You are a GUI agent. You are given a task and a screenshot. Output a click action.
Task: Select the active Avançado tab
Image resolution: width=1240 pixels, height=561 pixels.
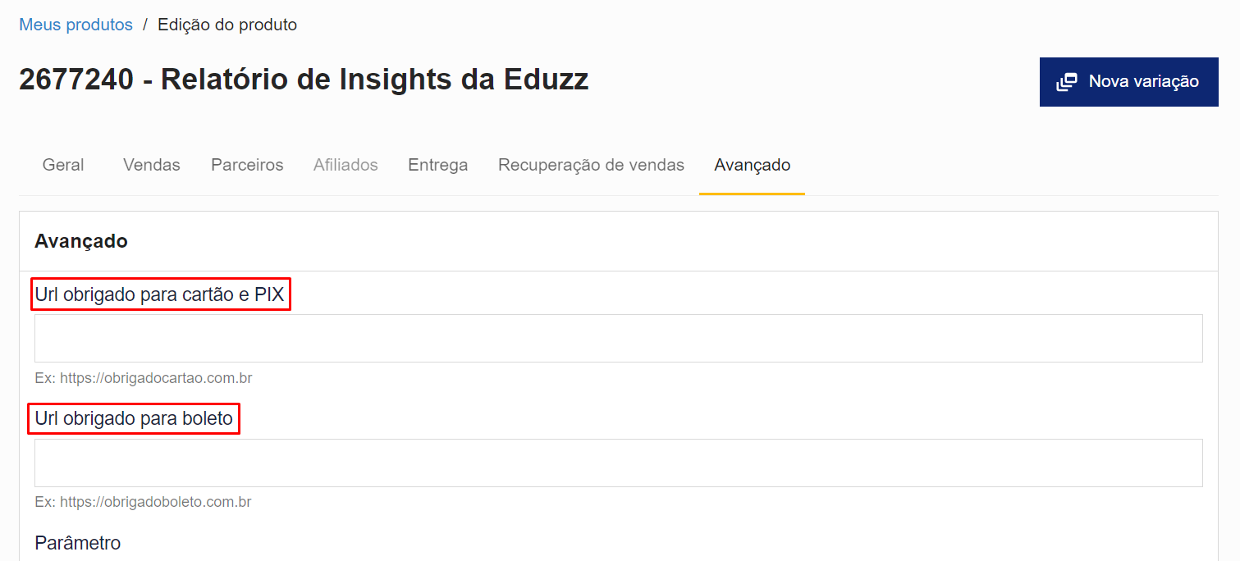click(x=752, y=165)
